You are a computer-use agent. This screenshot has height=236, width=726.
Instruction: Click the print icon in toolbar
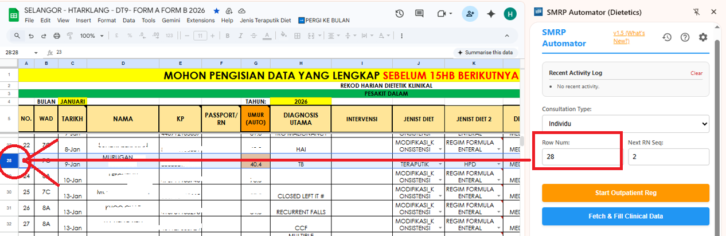[57, 36]
